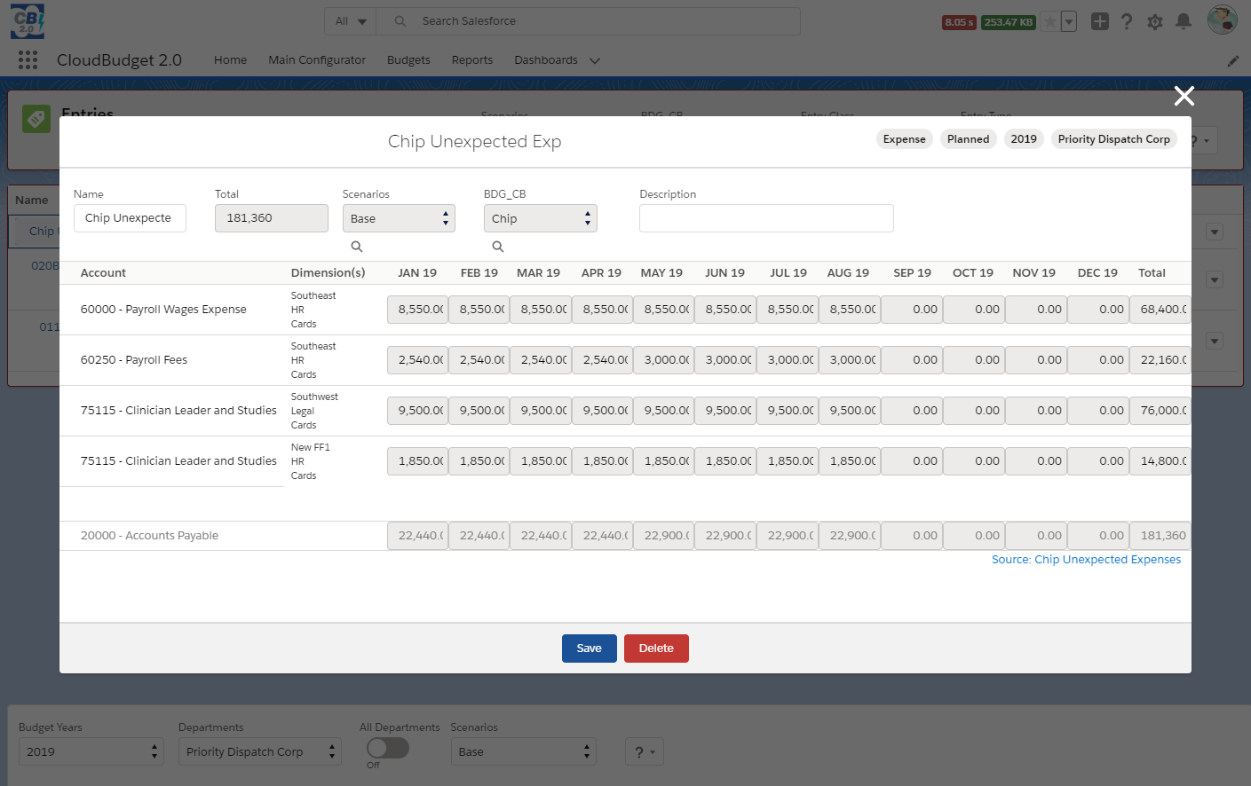Image resolution: width=1251 pixels, height=786 pixels.
Task: Toggle the All Departments switch
Action: [x=388, y=748]
